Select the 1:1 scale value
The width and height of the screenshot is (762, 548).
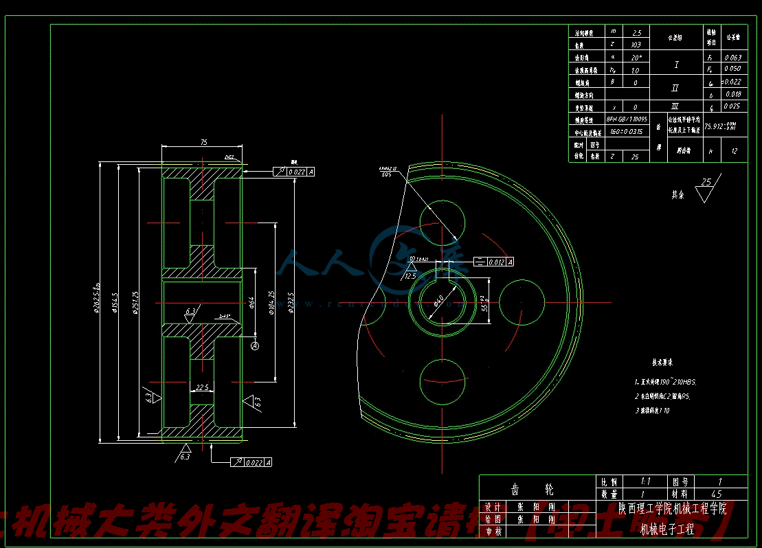(645, 481)
